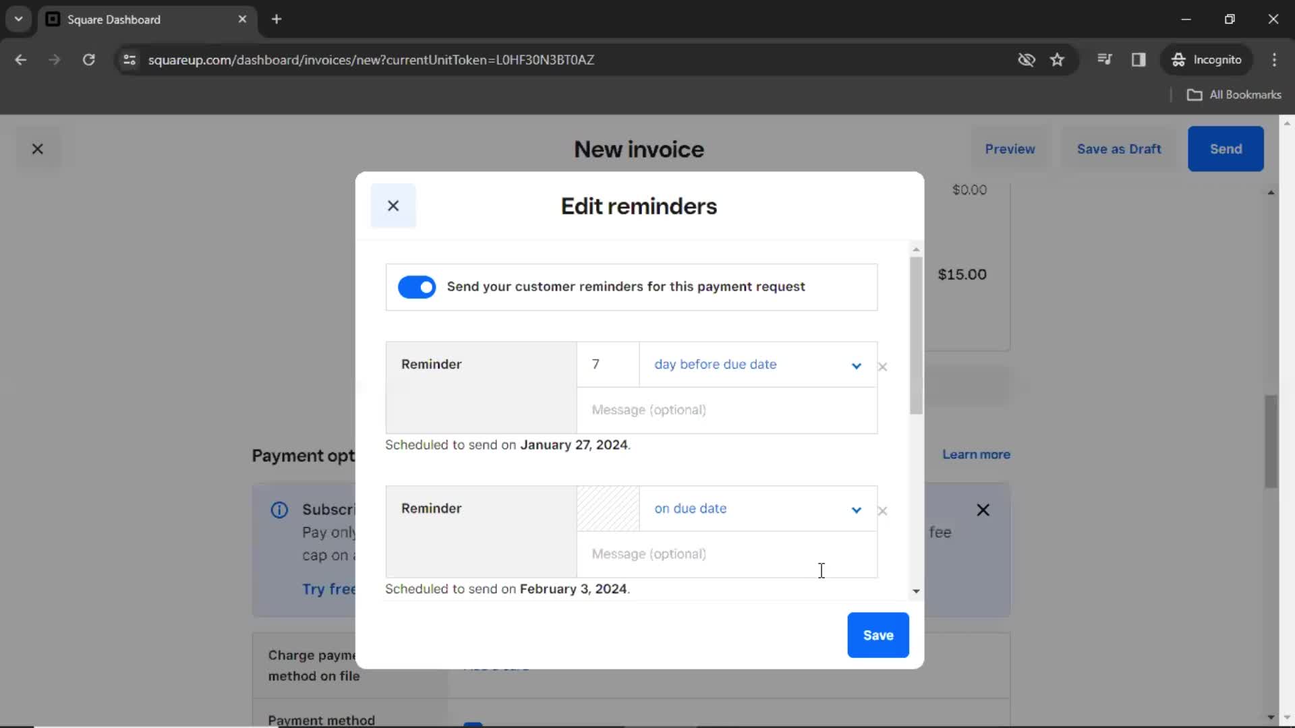Click the Send button for new invoice
1295x728 pixels.
point(1226,148)
